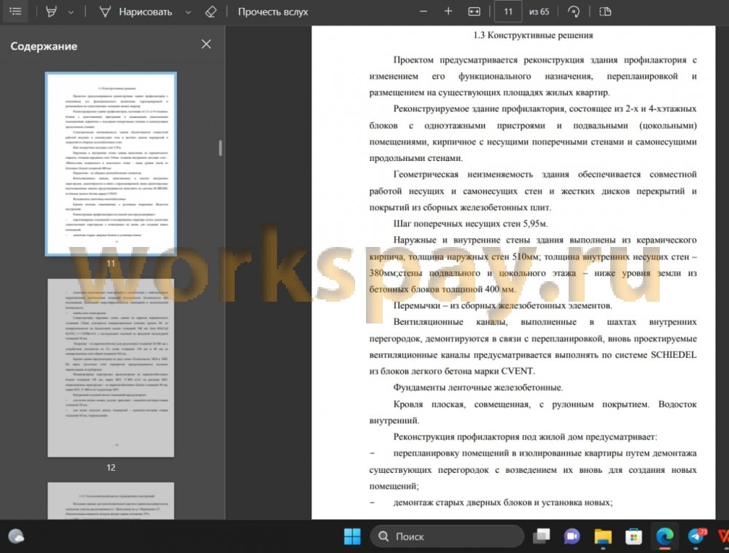729x553 pixels.
Task: Open File Explorer from the taskbar
Action: coord(603,536)
